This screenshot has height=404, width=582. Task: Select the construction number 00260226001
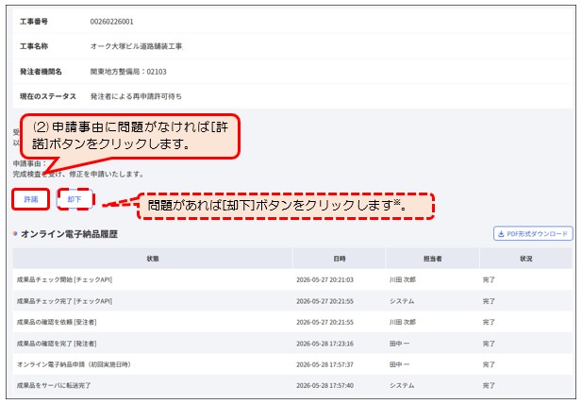pos(111,22)
